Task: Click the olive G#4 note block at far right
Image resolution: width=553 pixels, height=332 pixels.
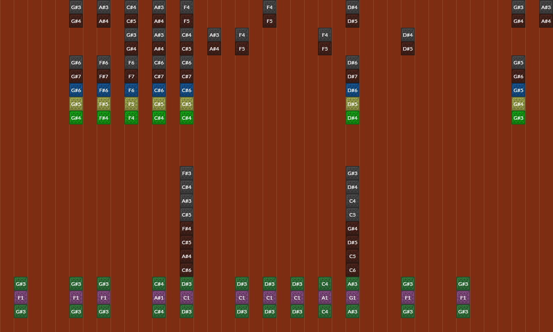Action: [x=518, y=104]
